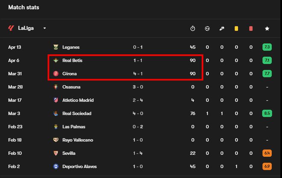
Task: Click the minutes played stopwatch icon
Action: tap(193, 29)
